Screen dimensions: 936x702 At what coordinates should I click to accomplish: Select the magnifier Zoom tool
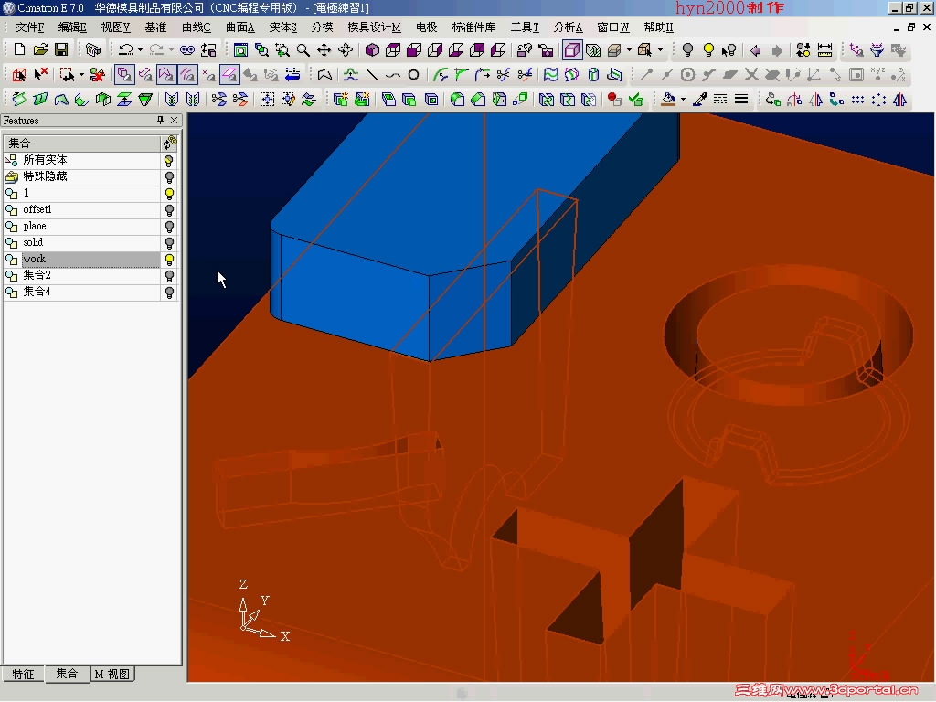click(303, 50)
